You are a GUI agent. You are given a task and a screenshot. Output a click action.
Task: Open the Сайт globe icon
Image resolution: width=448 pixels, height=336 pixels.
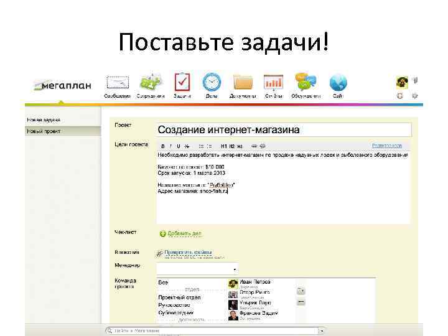tap(338, 83)
